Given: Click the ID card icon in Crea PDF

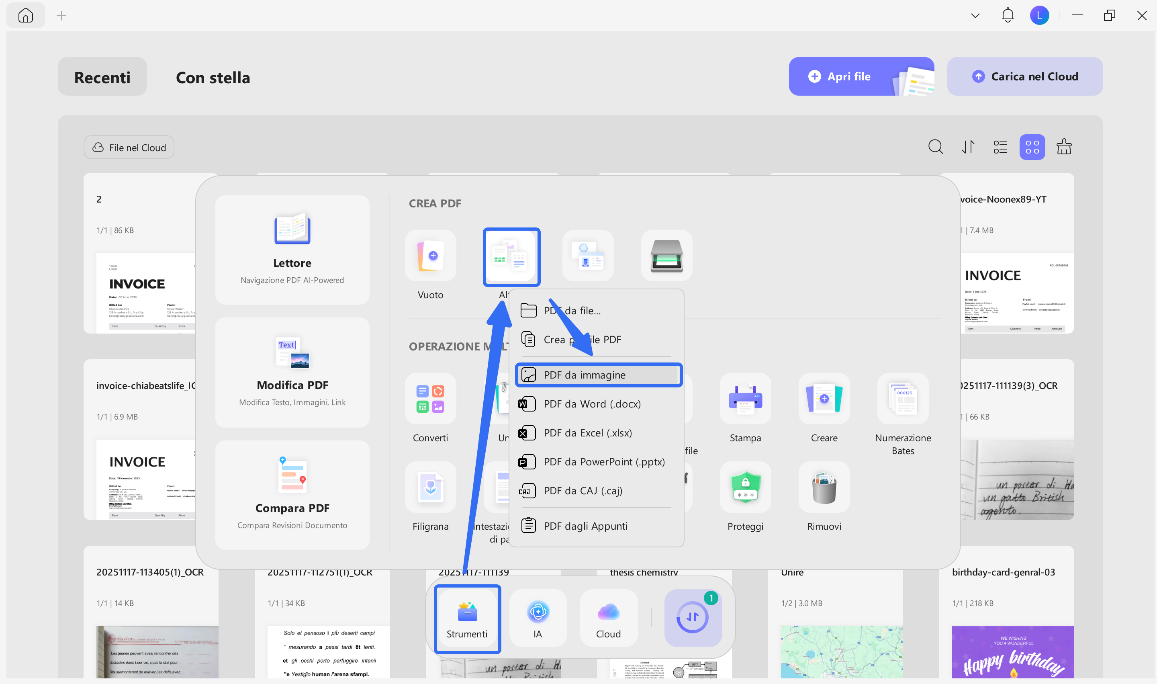Looking at the screenshot, I should coord(588,256).
